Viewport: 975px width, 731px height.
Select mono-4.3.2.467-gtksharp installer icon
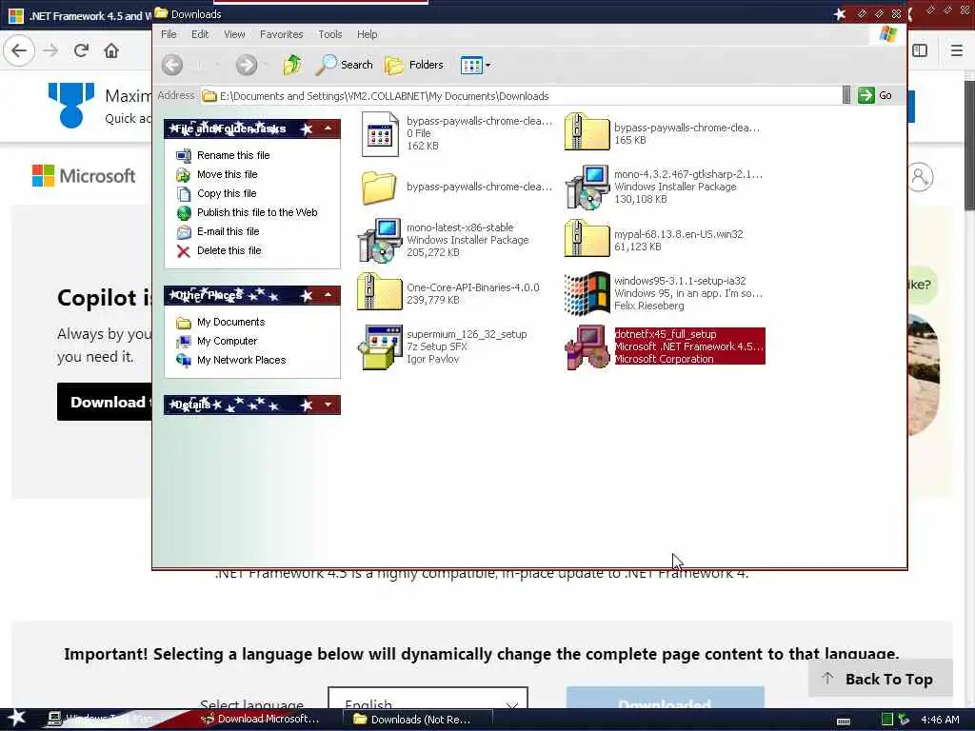point(587,187)
